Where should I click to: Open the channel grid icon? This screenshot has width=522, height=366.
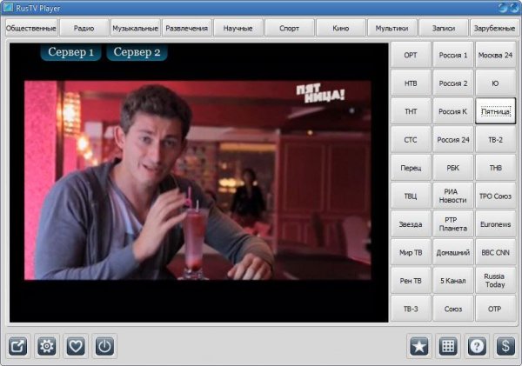448,346
